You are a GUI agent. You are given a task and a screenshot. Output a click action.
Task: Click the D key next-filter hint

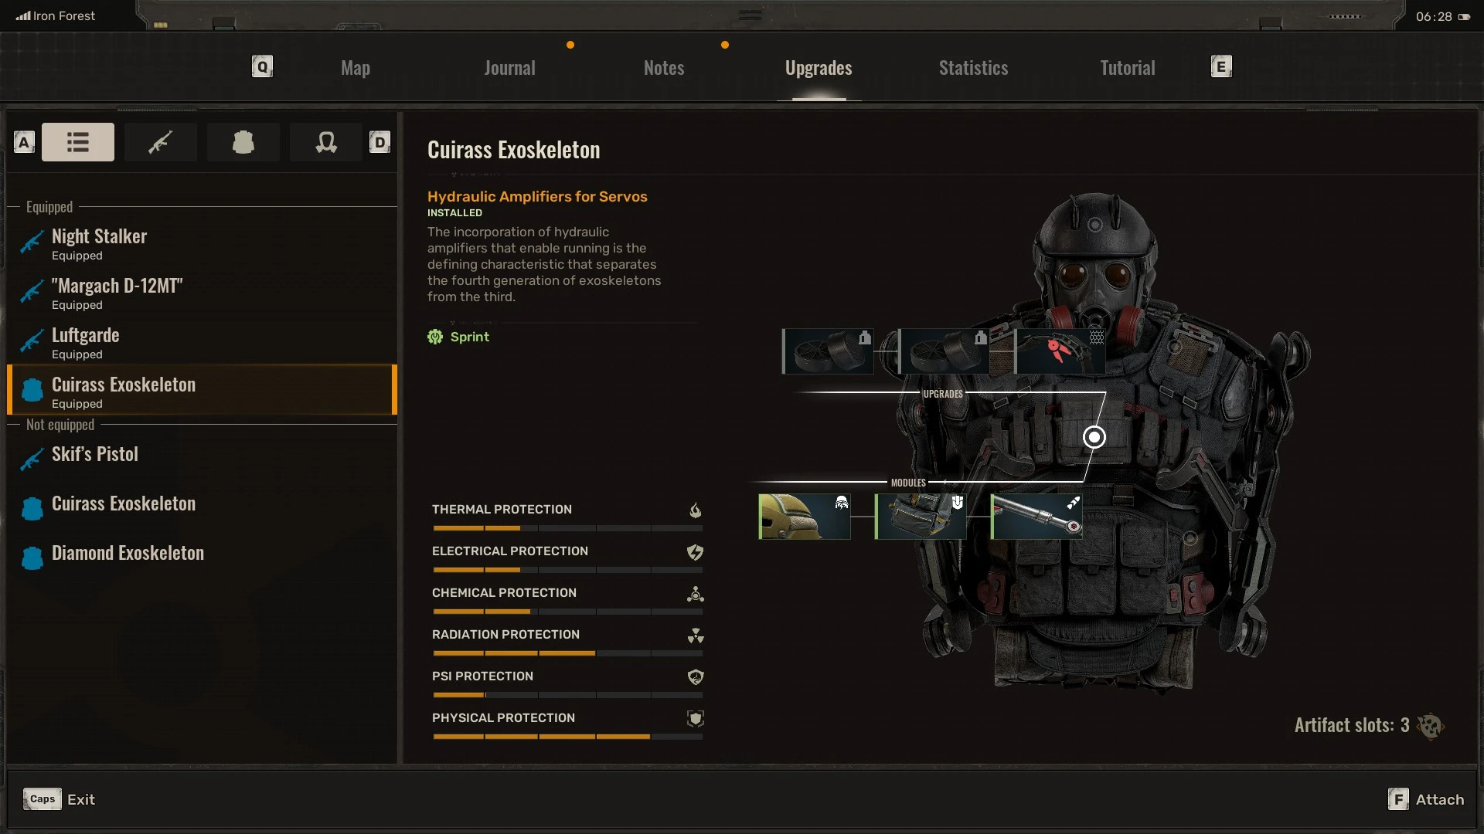point(380,142)
